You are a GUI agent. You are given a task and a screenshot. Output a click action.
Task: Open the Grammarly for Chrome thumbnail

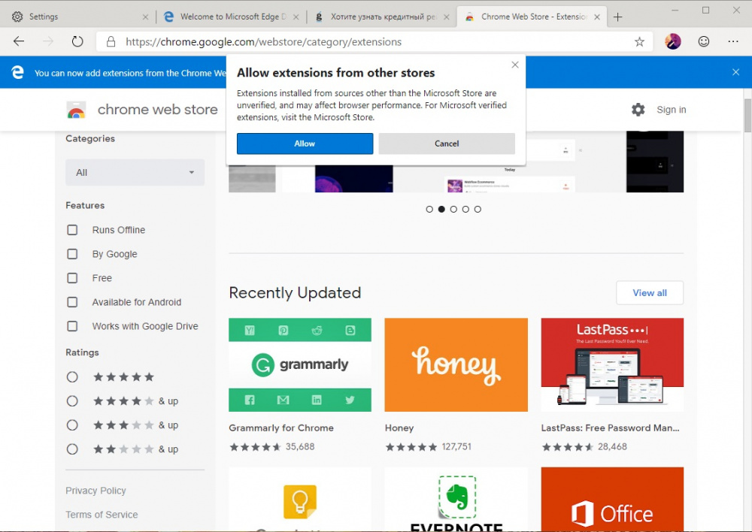300,364
